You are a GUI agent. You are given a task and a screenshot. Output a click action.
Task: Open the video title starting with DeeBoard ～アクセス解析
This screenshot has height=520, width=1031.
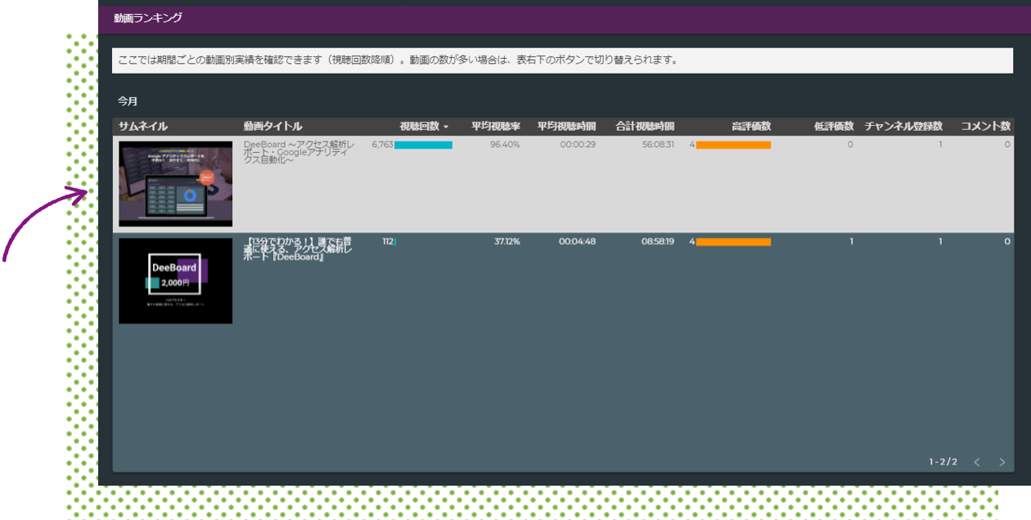pyautogui.click(x=299, y=150)
